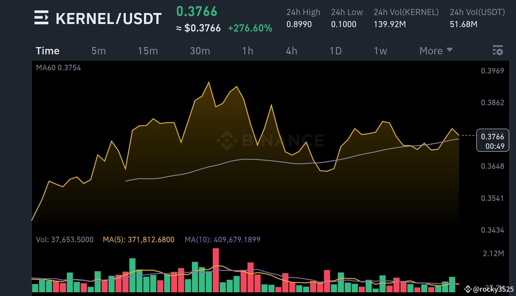Select the Time tick-chart view
Screen dimensions: 516x296
47,51
